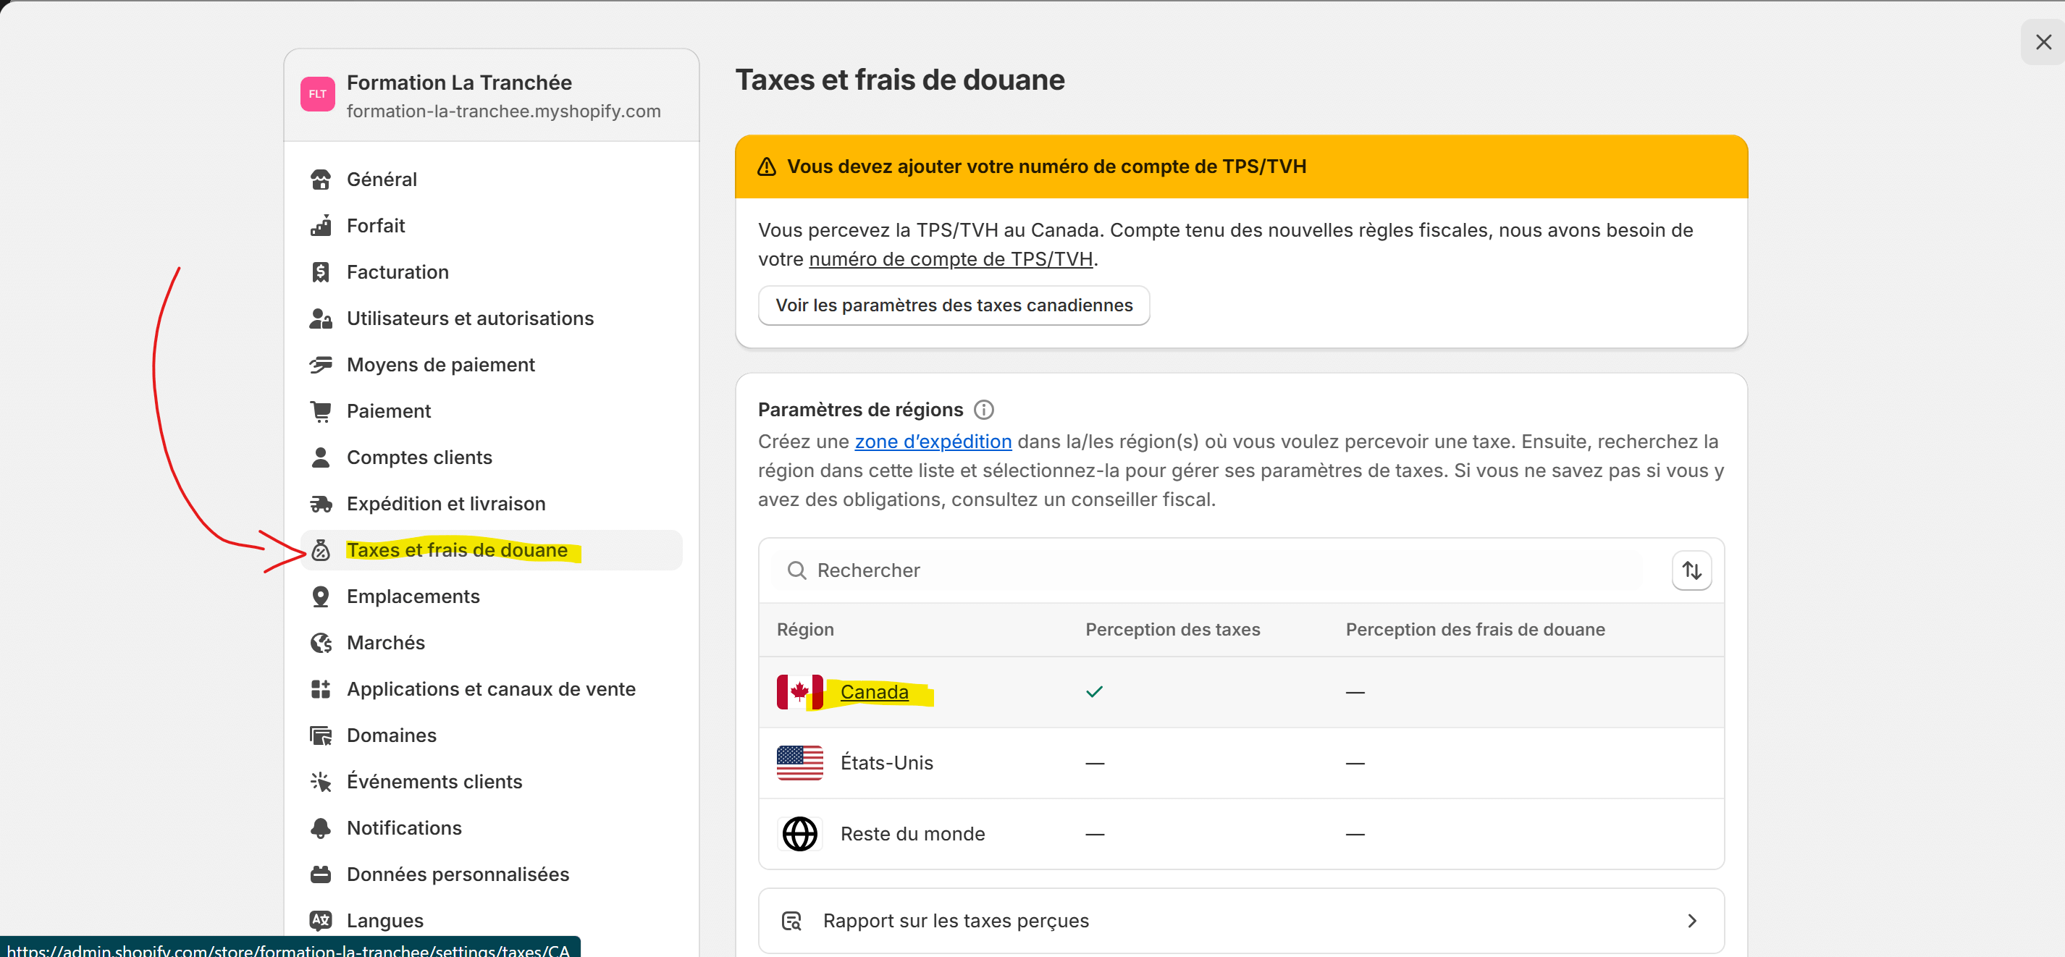
Task: Click the FLT store avatar icon
Action: [x=317, y=95]
